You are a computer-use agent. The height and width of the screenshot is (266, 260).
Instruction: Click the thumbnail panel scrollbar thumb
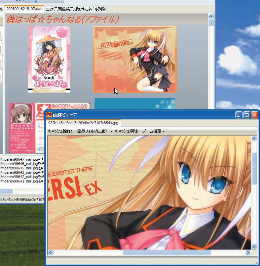pyautogui.click(x=211, y=22)
